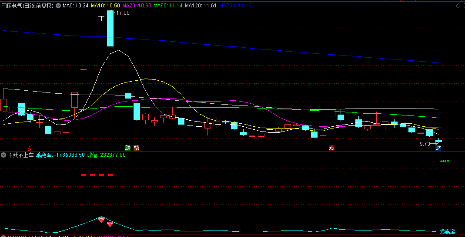This screenshot has width=465, height=237.
Task: Open the green 跌 event marker
Action: click(x=127, y=148)
